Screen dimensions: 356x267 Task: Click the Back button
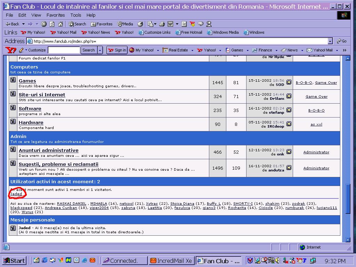click(x=13, y=24)
